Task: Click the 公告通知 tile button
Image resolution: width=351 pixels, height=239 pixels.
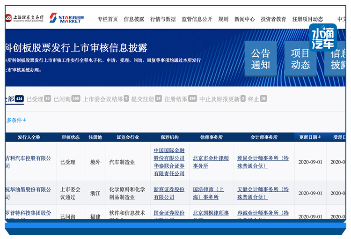Action: pyautogui.click(x=261, y=59)
